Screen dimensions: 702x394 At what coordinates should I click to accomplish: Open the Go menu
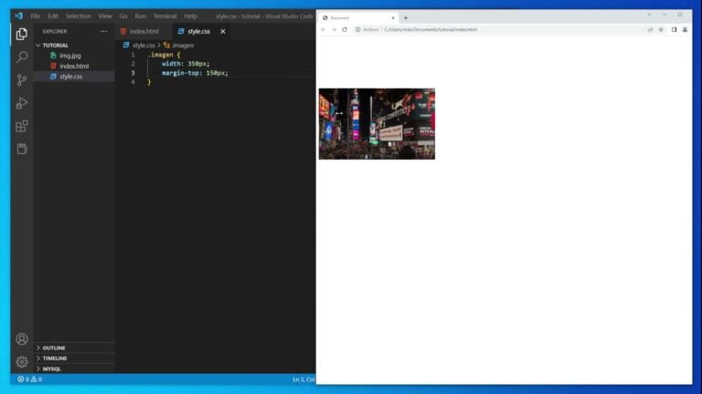[123, 16]
